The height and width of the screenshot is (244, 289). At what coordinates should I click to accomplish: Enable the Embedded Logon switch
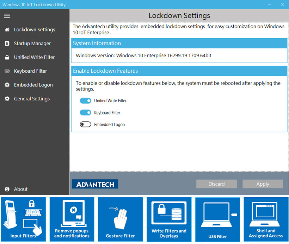click(x=86, y=125)
